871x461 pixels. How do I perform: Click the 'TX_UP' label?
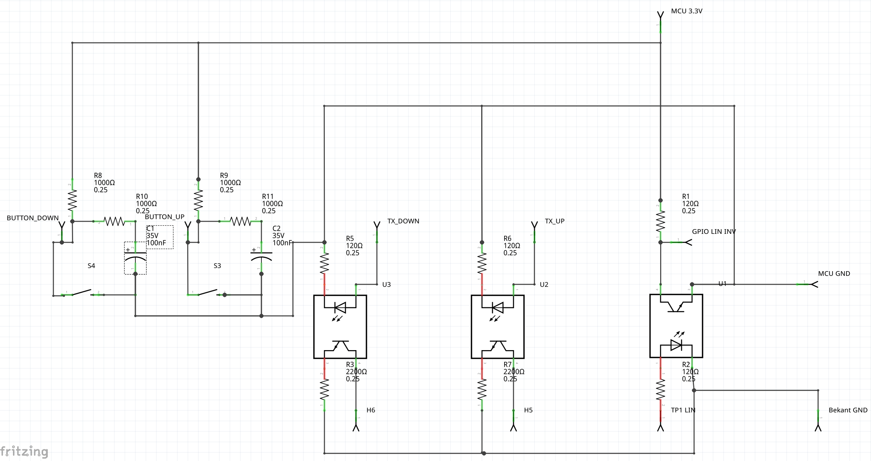[x=554, y=221]
